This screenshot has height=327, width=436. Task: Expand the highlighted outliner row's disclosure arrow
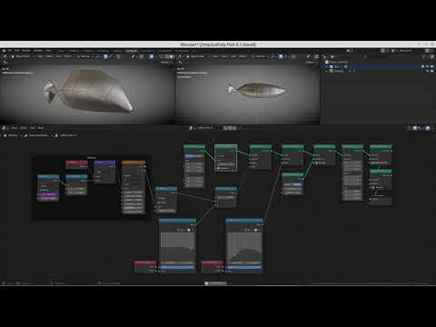[x=327, y=66]
